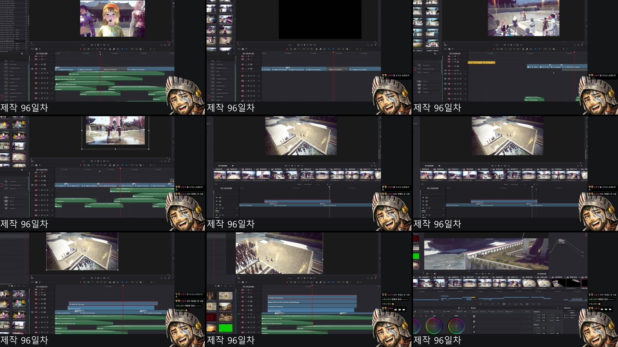This screenshot has width=618, height=347.
Task: Toggle the speaker volume icon beside 01:14:53:09
Action: [x=233, y=166]
